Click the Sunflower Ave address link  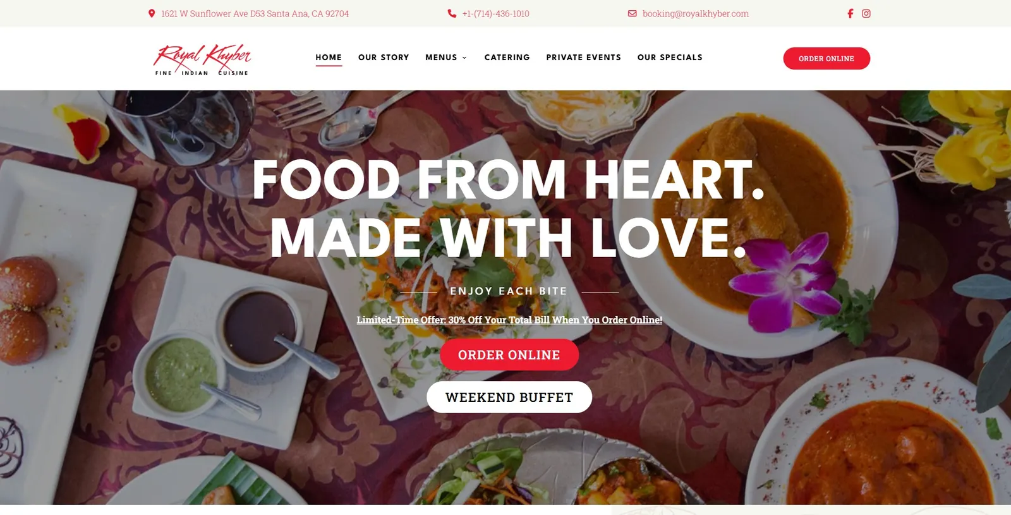click(255, 13)
